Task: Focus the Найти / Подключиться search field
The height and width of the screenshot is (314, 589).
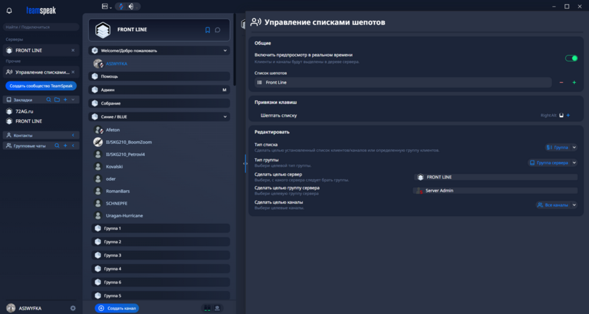Action: 41,27
